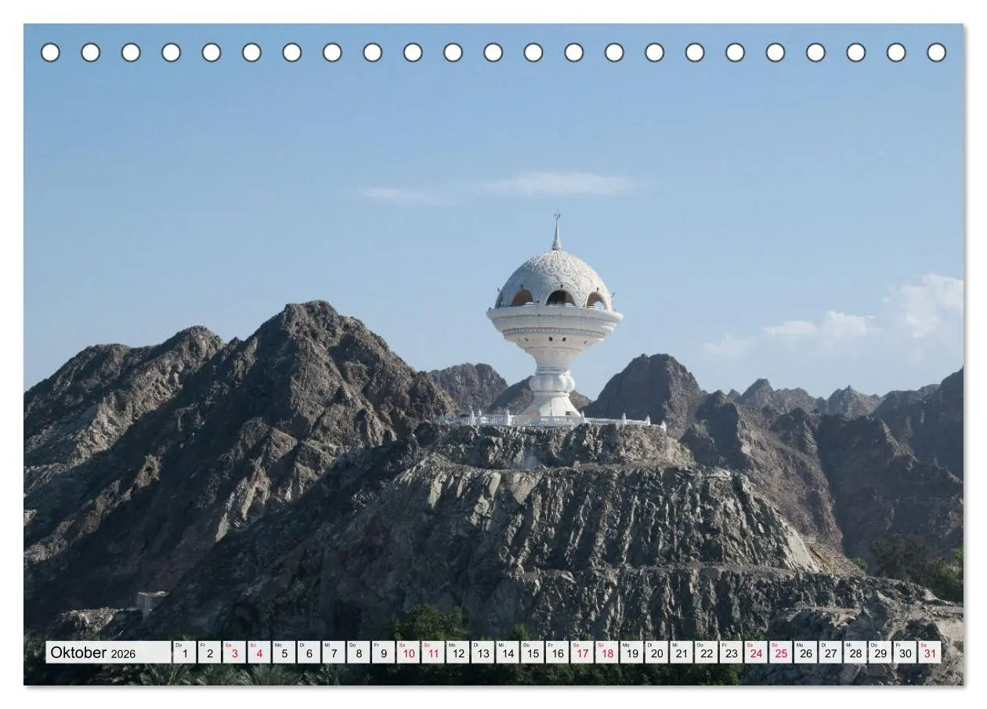
Task: Pick date cell 6 (Di)
Action: tap(309, 653)
